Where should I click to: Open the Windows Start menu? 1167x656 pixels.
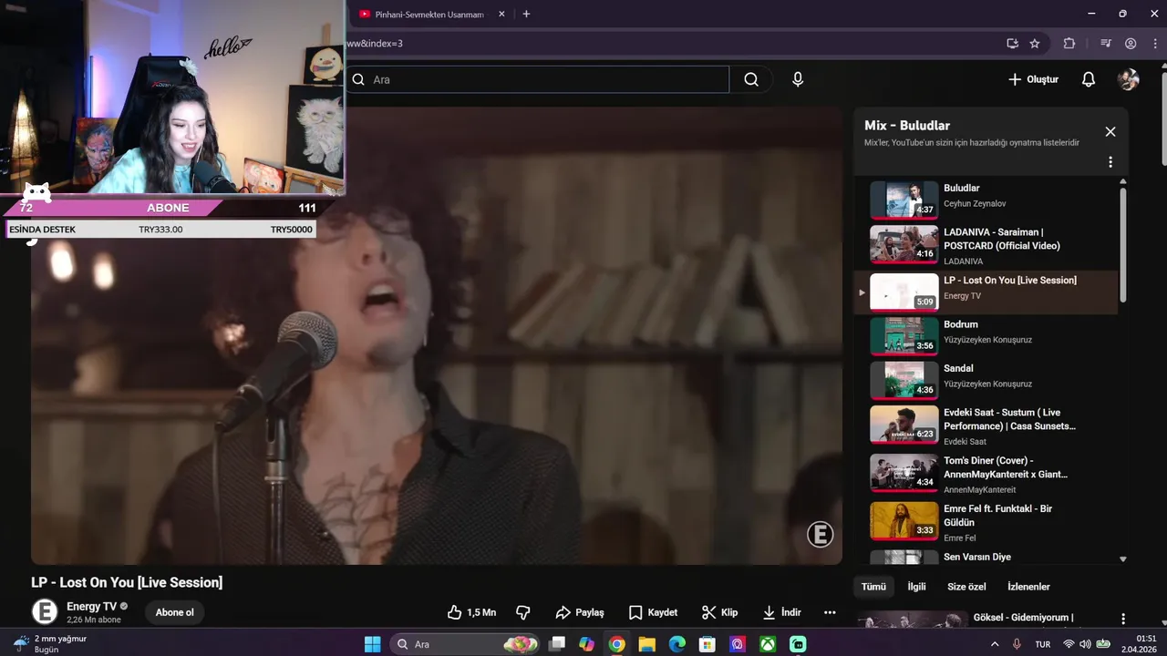coord(372,644)
